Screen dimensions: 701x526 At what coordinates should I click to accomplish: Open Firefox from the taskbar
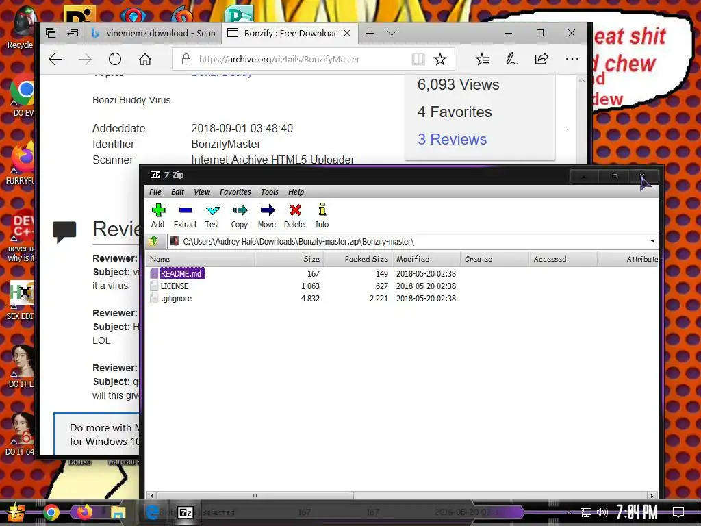(x=84, y=512)
